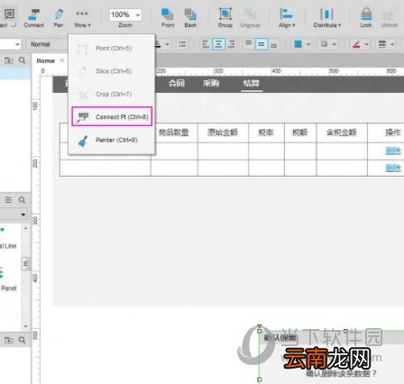This screenshot has height=384, width=404.
Task: Expand the fill color dropdown arrow
Action: [308, 45]
